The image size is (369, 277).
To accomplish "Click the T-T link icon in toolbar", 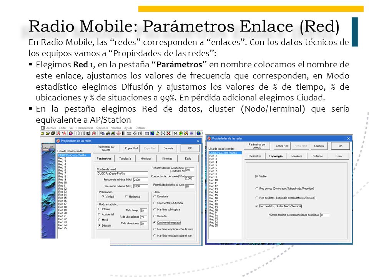I will pyautogui.click(x=175, y=133).
